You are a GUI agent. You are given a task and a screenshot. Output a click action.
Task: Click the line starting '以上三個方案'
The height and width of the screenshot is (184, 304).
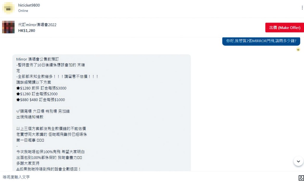click(51, 128)
